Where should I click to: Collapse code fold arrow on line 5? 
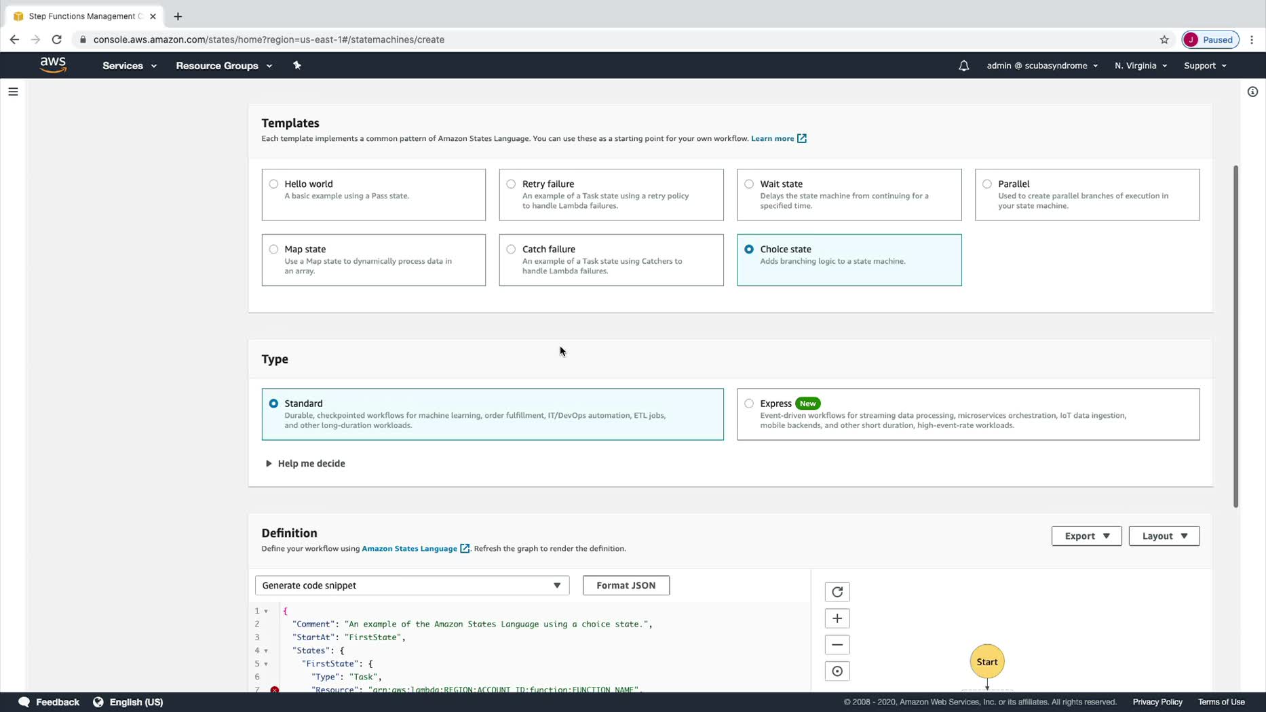point(266,664)
